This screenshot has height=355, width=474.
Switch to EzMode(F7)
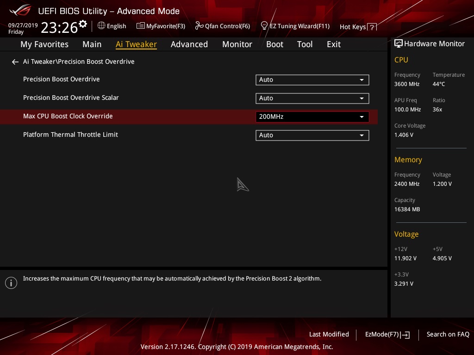pos(382,335)
